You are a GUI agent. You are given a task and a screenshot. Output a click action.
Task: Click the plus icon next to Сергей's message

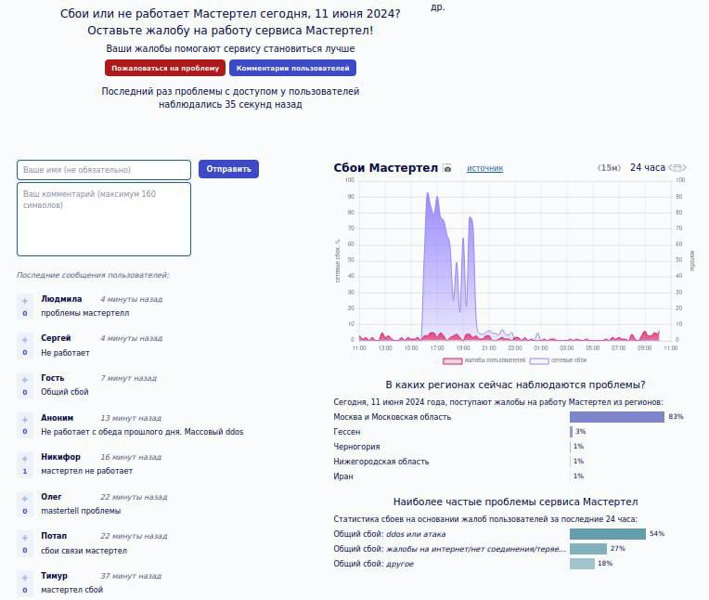coord(25,339)
